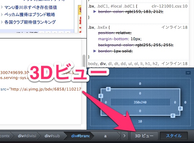This screenshot has height=143, width=194.
Task: Open the 3D ビュー button
Action: pos(144,136)
